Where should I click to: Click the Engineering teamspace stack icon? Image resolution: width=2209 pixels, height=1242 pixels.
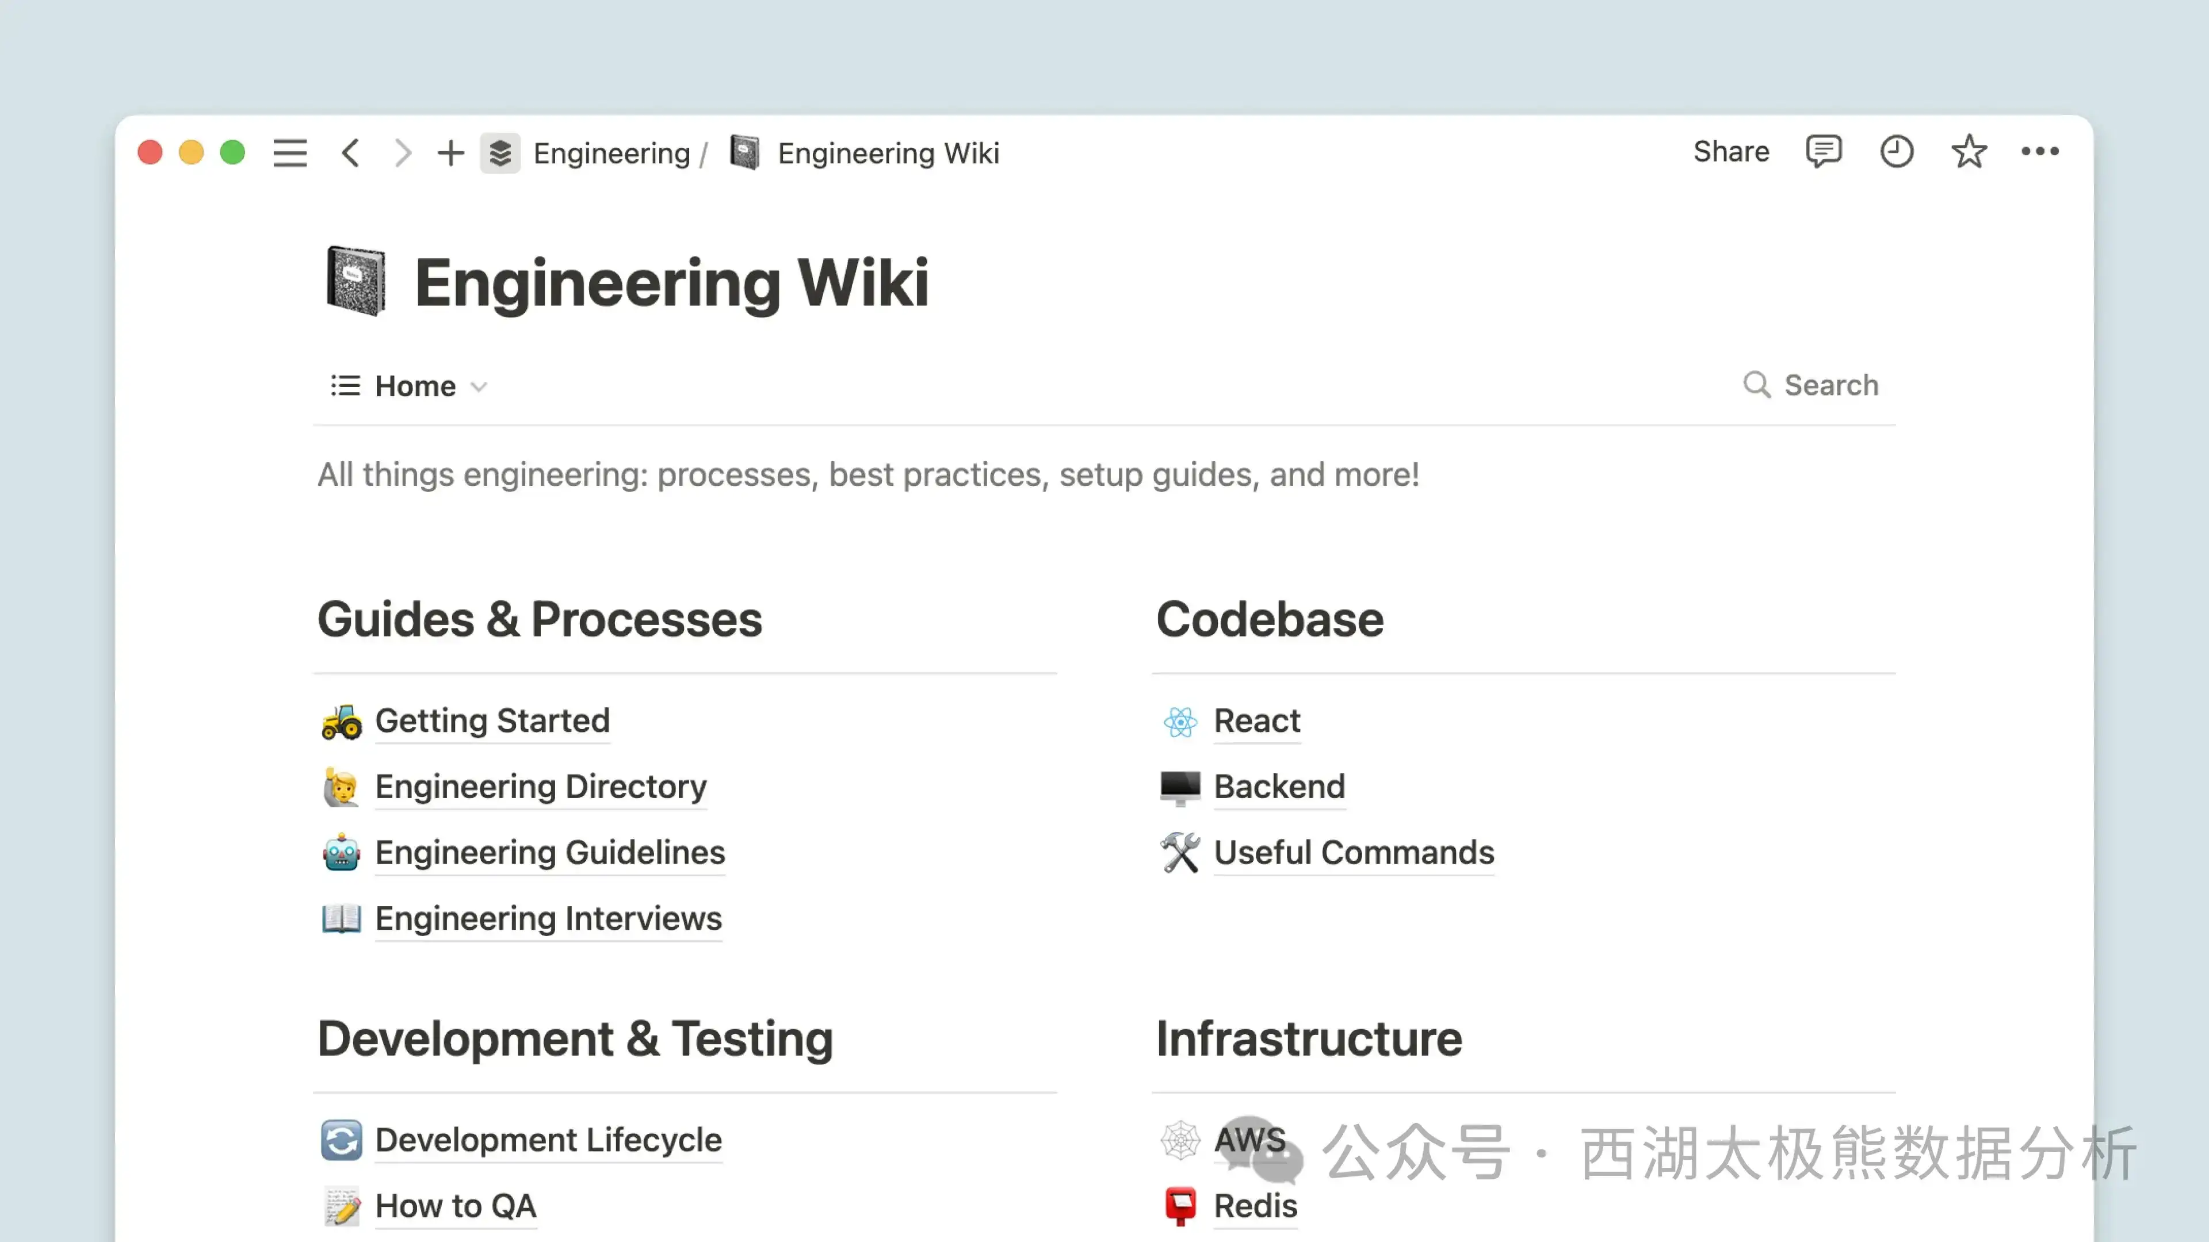(x=500, y=152)
